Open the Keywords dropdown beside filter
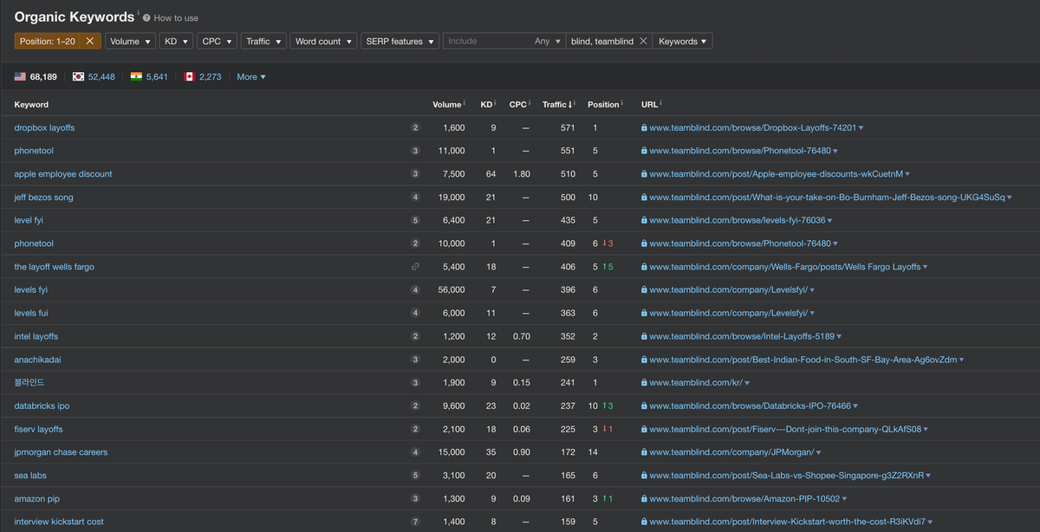The image size is (1040, 532). point(682,42)
